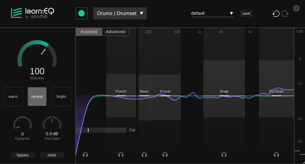Screen dimensions: 305x164
Task: Open the settings gear icon
Action: (x=296, y=8)
